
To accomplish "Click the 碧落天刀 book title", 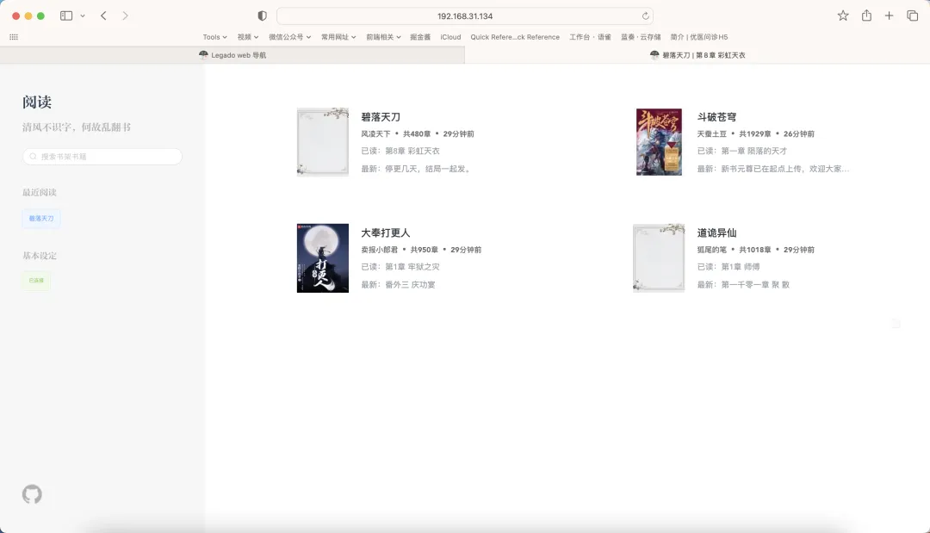I will point(381,117).
